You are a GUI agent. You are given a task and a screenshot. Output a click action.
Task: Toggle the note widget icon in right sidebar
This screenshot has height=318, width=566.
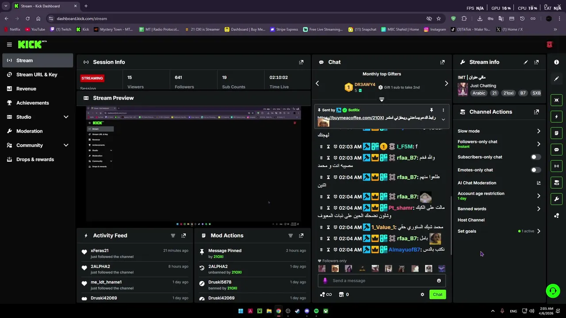[x=557, y=133]
